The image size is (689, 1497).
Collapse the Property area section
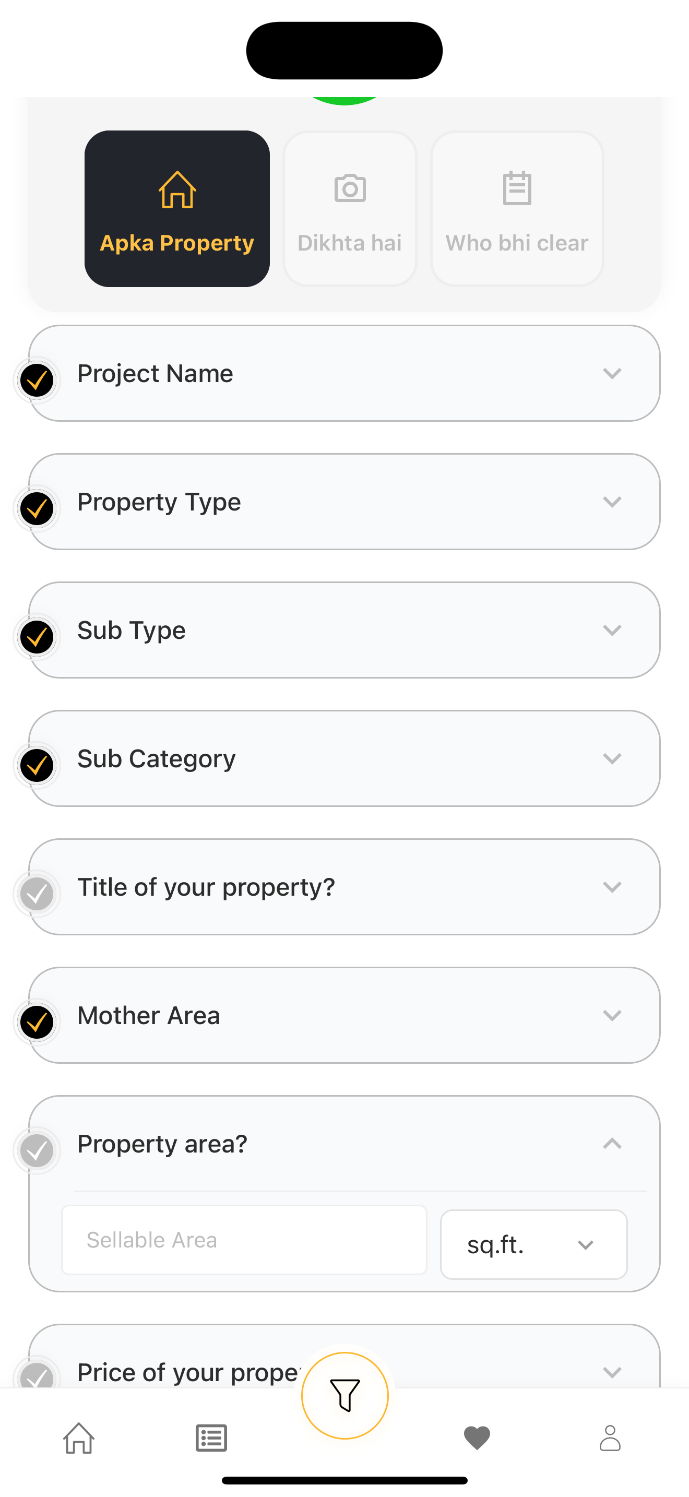click(612, 1144)
